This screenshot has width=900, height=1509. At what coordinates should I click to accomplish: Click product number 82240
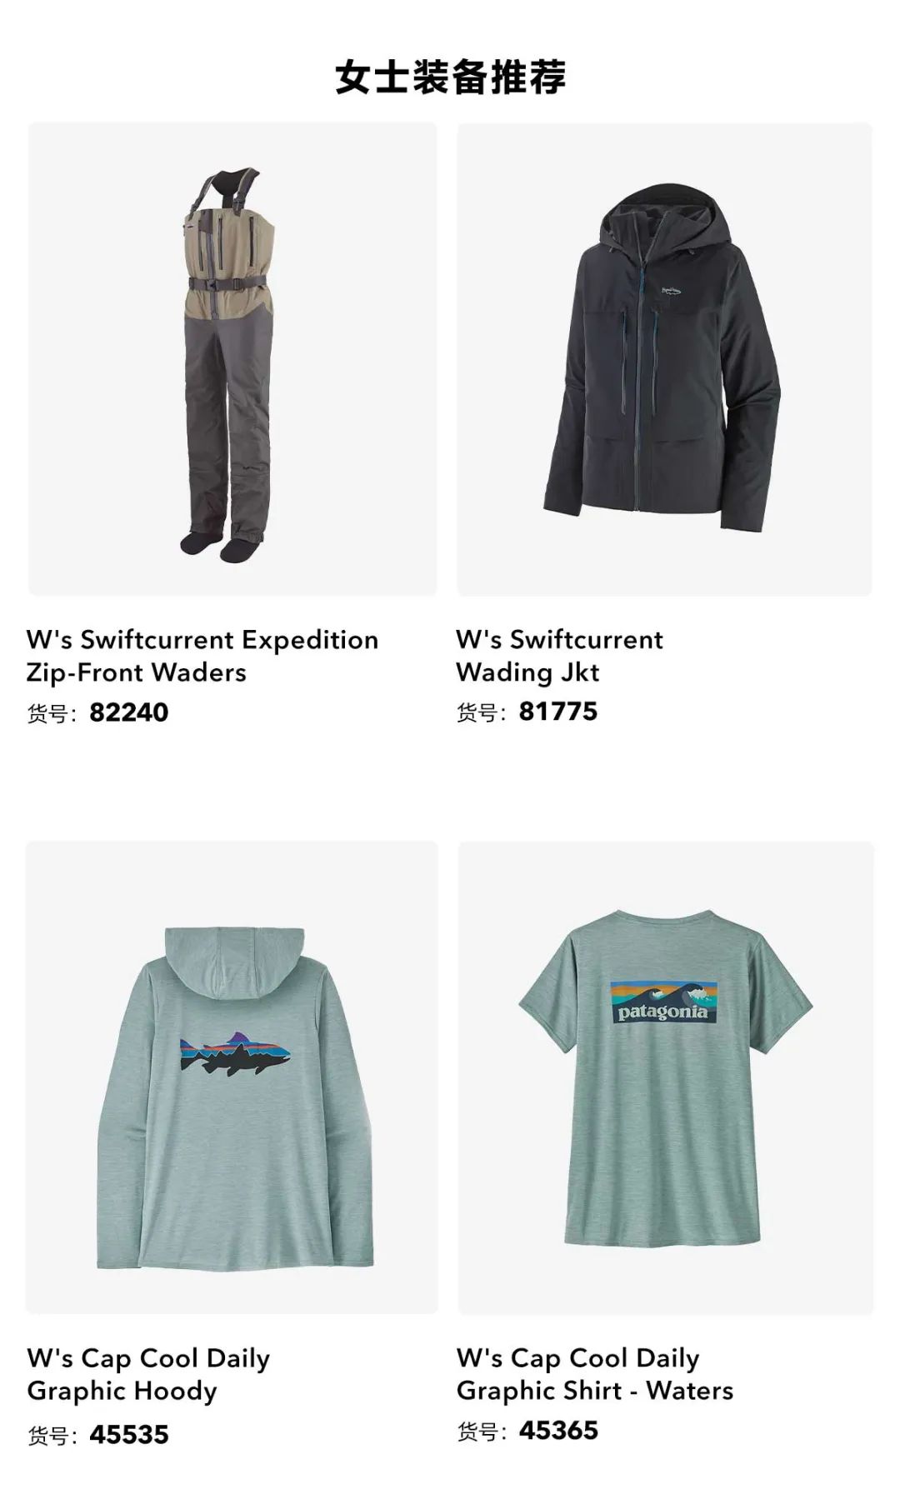click(129, 712)
